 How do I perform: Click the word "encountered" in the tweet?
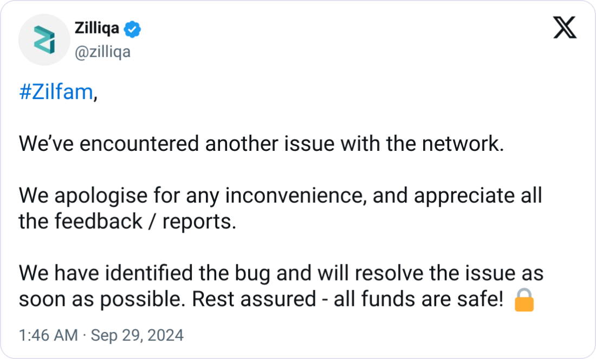(x=139, y=144)
